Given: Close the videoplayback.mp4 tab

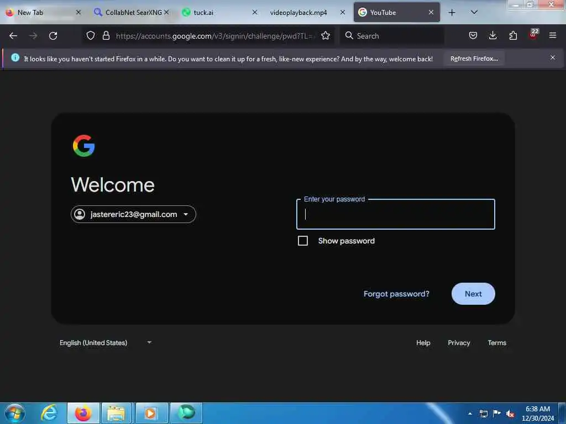Looking at the screenshot, I should pos(343,12).
